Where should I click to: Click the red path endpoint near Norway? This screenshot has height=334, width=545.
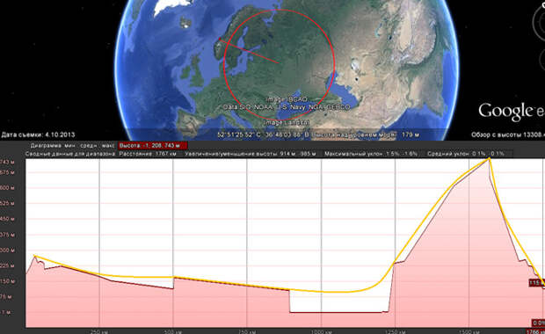[220, 39]
